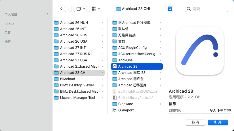Click the BIMx Deskt...based Mac) folder icon
The image size is (234, 131).
coord(56,92)
